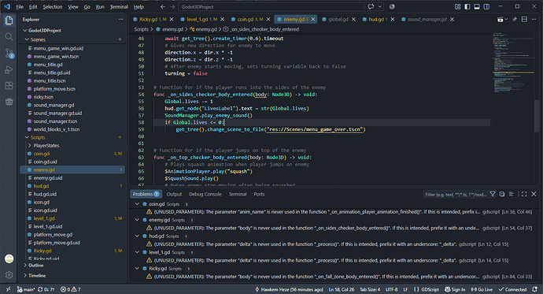Collapse the Godot3DProject root folder

point(25,31)
